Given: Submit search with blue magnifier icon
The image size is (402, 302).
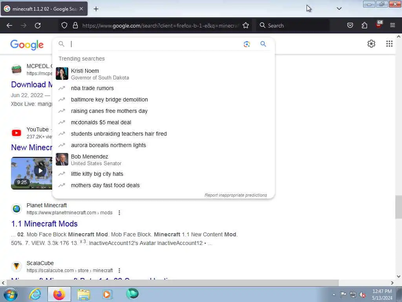Looking at the screenshot, I should (x=263, y=44).
